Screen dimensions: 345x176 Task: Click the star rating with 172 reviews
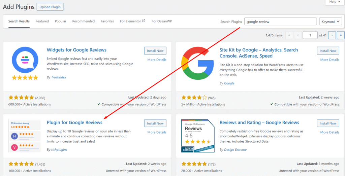point(194,164)
